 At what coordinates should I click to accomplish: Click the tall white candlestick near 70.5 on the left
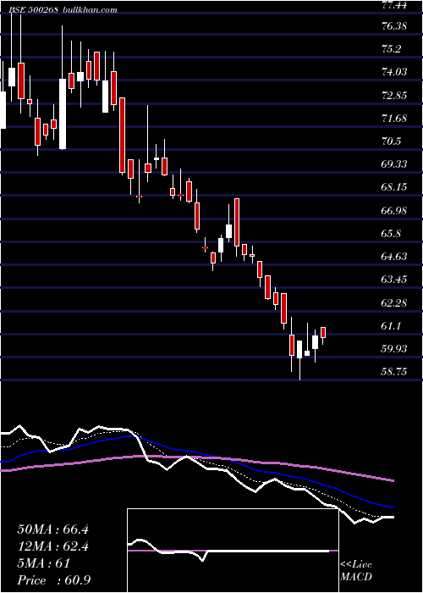click(x=63, y=114)
